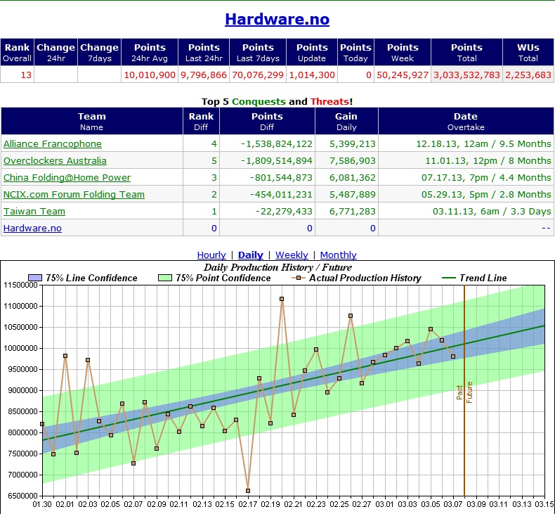
Task: Click the last 7days value 70,076,299
Action: [258, 75]
